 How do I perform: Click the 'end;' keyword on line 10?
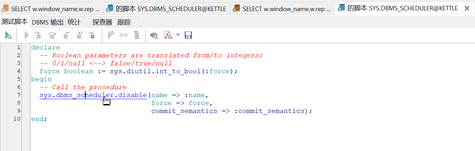point(39,119)
